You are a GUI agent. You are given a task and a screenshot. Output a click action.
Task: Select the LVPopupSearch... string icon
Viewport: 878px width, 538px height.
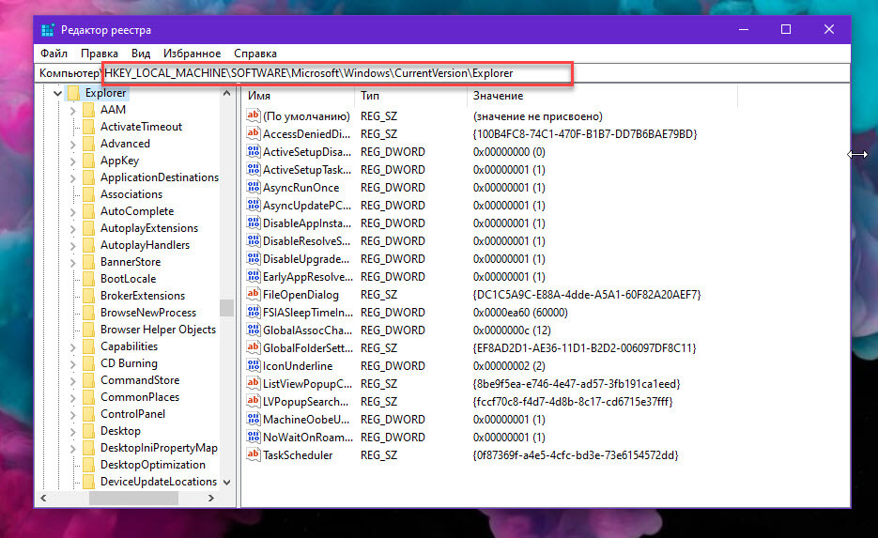coord(254,402)
